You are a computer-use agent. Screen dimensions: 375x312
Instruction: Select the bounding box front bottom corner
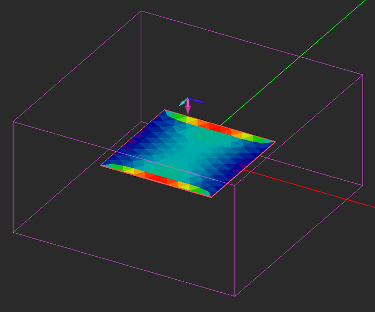pos(235,296)
